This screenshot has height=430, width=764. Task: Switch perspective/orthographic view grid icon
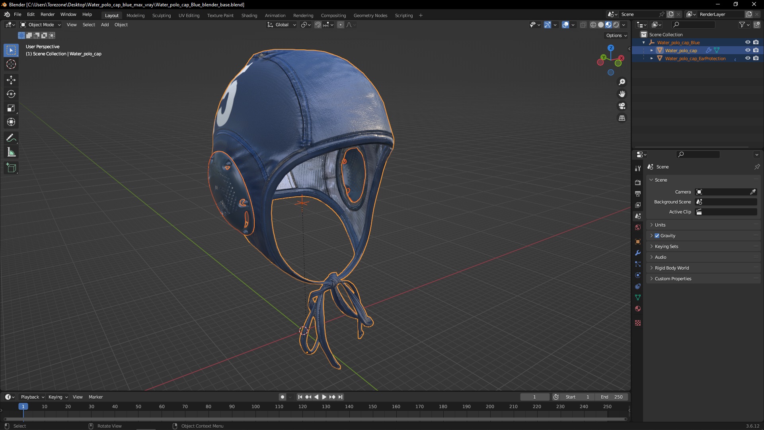pyautogui.click(x=622, y=118)
